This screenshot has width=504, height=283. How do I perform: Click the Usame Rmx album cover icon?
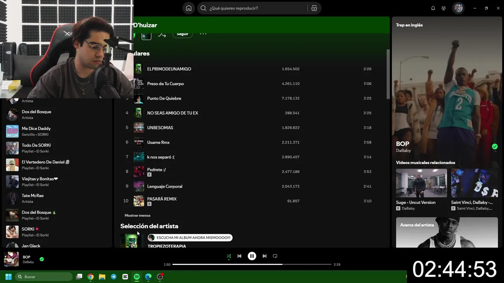pos(139,142)
